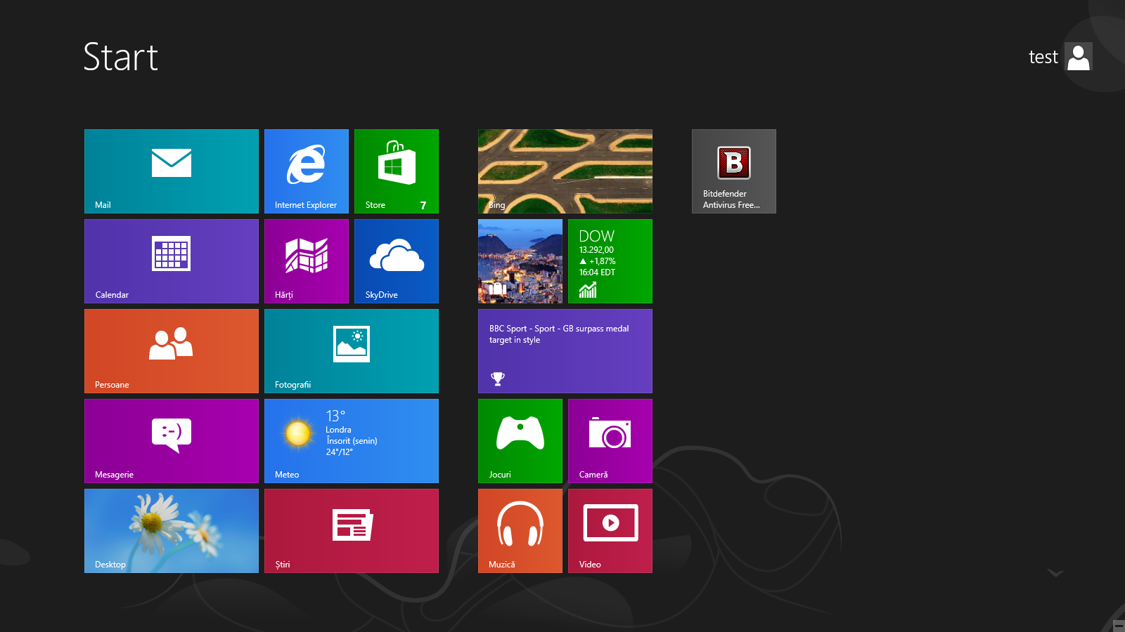This screenshot has width=1125, height=632.
Task: Open the Cameră tile
Action: 610,441
